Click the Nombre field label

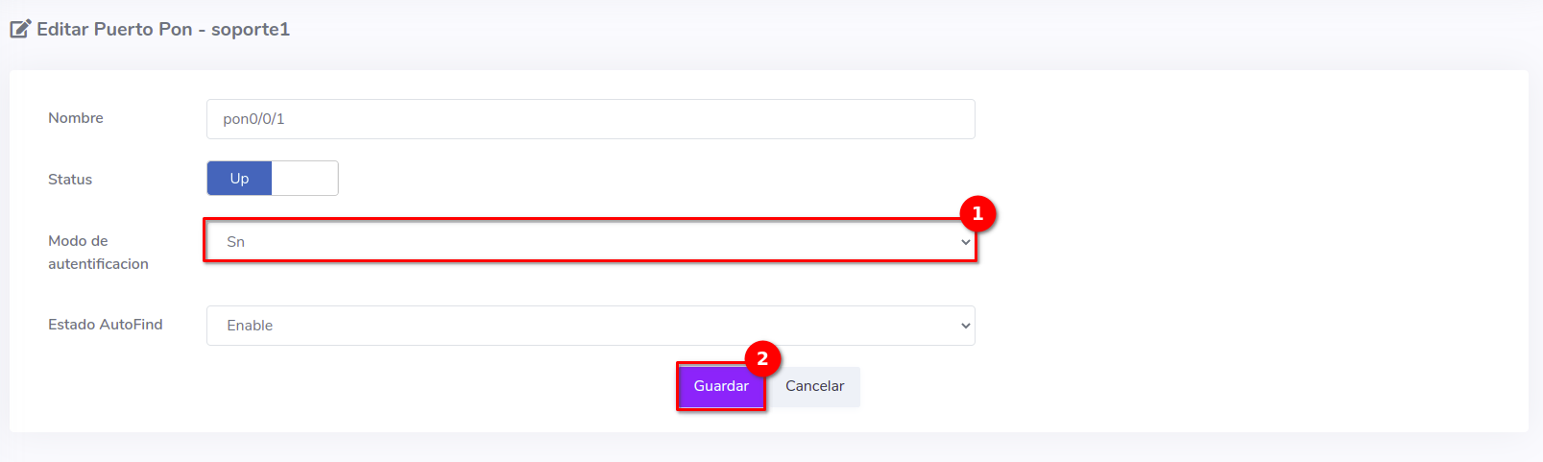(76, 118)
